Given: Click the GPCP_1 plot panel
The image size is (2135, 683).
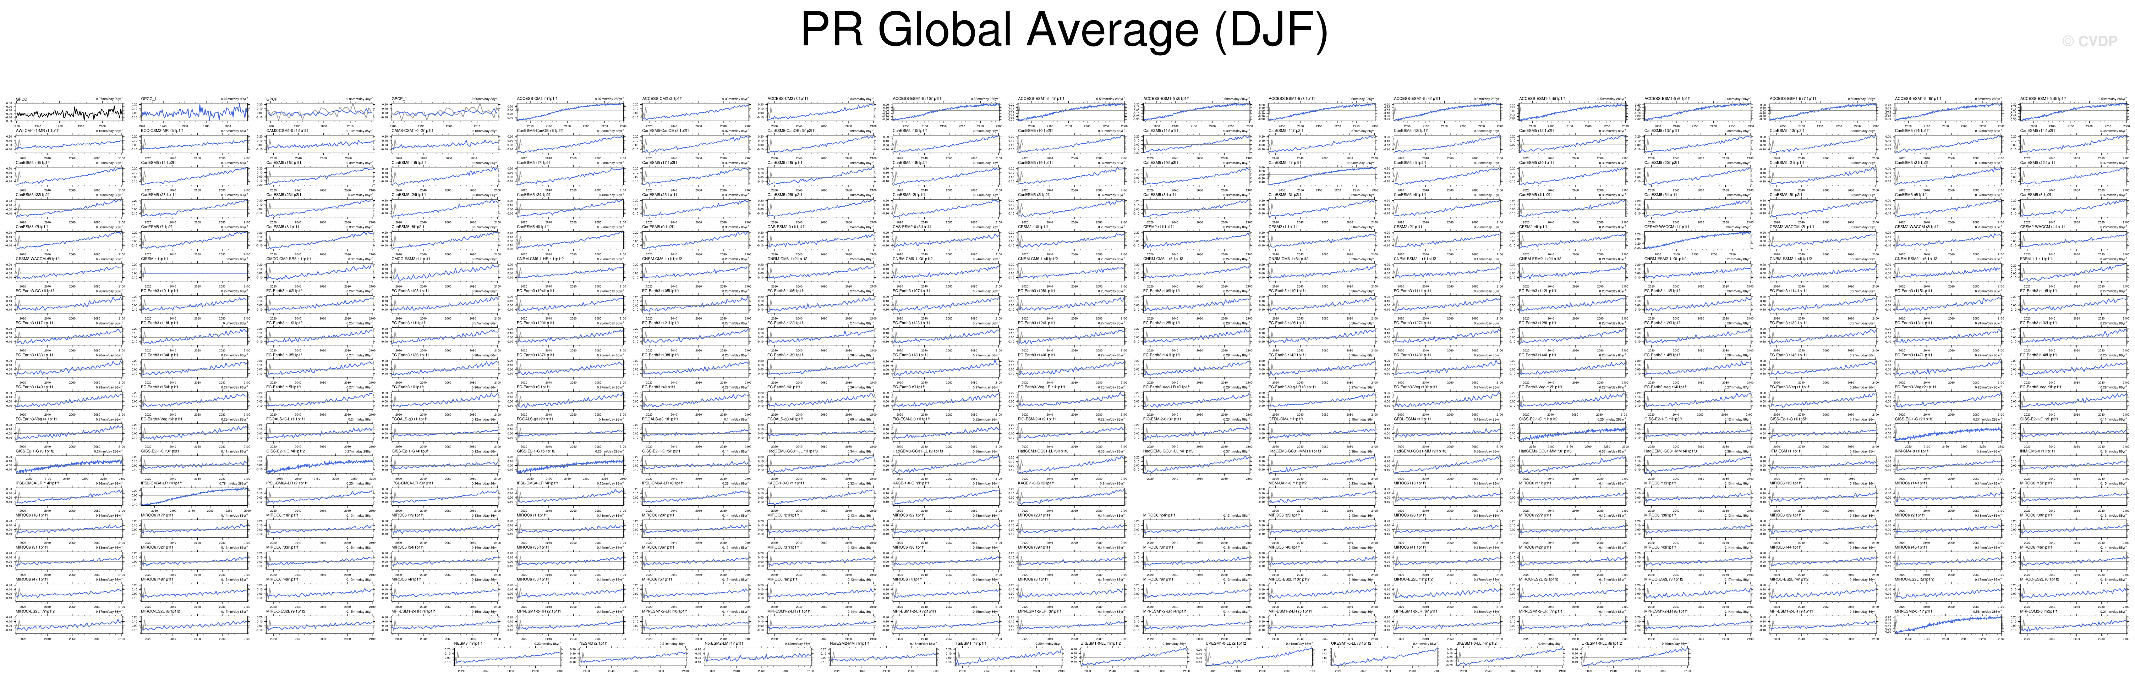Looking at the screenshot, I should tap(445, 111).
